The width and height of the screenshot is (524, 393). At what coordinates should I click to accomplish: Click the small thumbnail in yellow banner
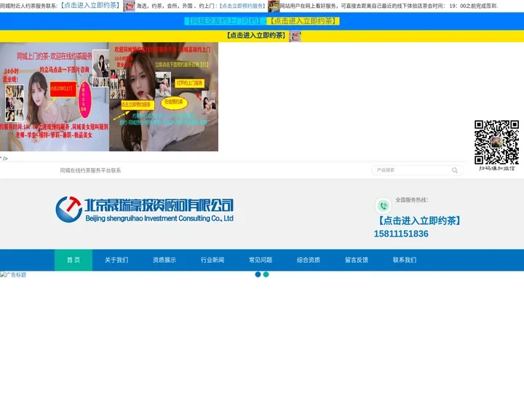point(295,36)
